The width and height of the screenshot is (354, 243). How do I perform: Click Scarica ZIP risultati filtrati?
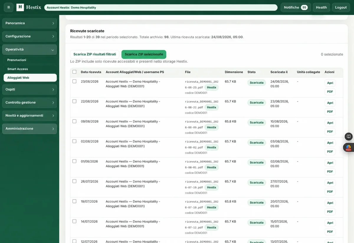[x=95, y=54]
